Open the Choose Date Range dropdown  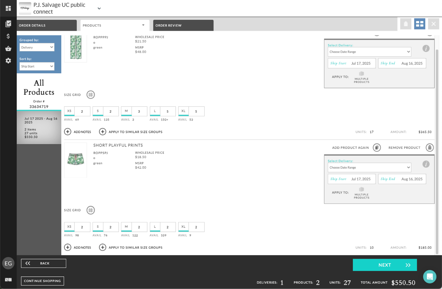[369, 52]
